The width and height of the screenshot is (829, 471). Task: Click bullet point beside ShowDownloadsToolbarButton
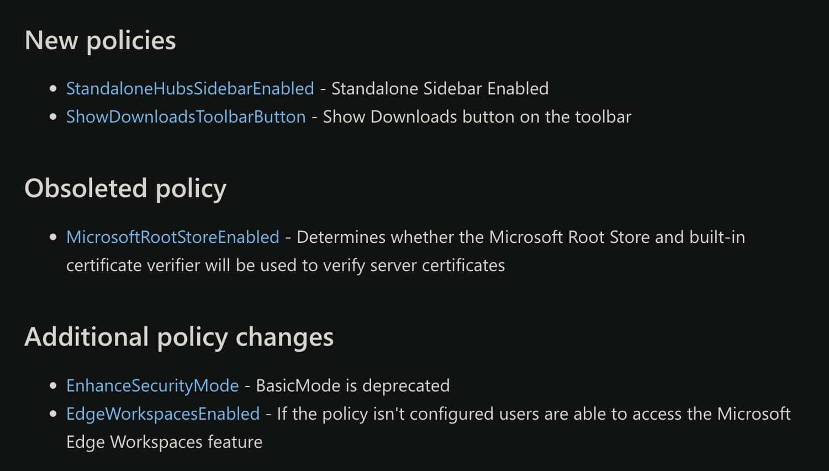[x=53, y=117]
